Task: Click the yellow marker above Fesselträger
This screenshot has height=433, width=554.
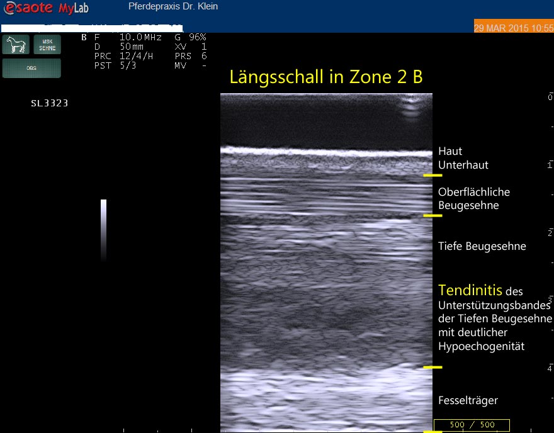Action: [x=432, y=367]
